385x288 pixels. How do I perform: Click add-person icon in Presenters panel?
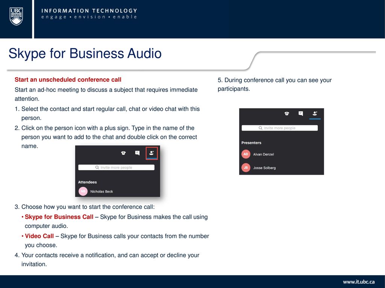pyautogui.click(x=315, y=114)
